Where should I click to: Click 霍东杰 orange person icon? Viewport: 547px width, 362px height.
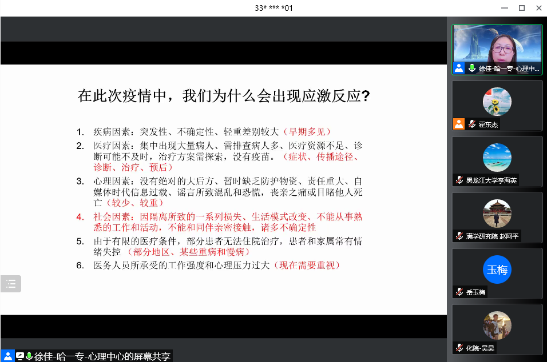[x=459, y=124]
